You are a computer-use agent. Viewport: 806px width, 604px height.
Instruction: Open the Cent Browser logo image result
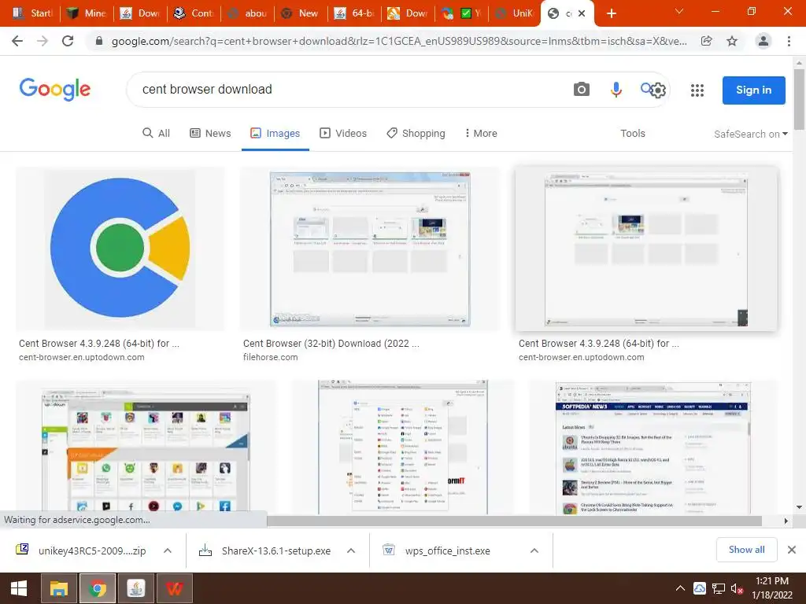(x=120, y=248)
